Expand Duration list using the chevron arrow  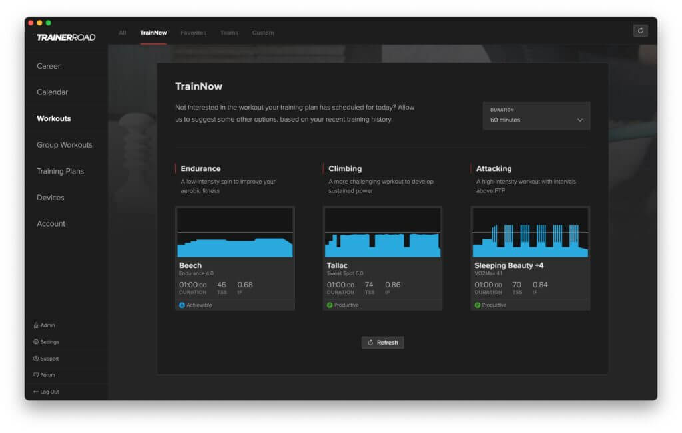point(580,120)
